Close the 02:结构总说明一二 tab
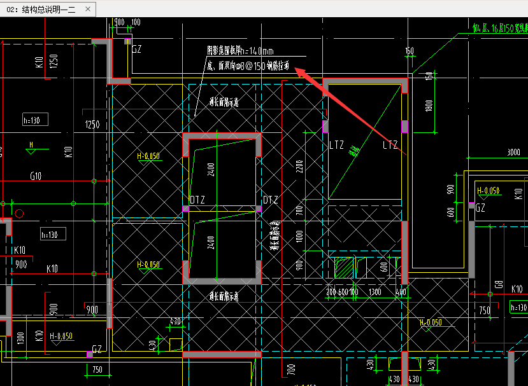This screenshot has width=528, height=386. click(x=88, y=9)
